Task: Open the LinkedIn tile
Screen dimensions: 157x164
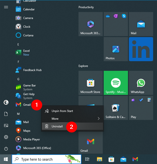Action: (141, 49)
